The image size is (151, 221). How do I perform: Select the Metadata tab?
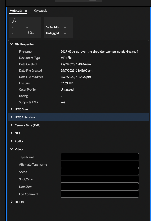pyautogui.click(x=16, y=11)
